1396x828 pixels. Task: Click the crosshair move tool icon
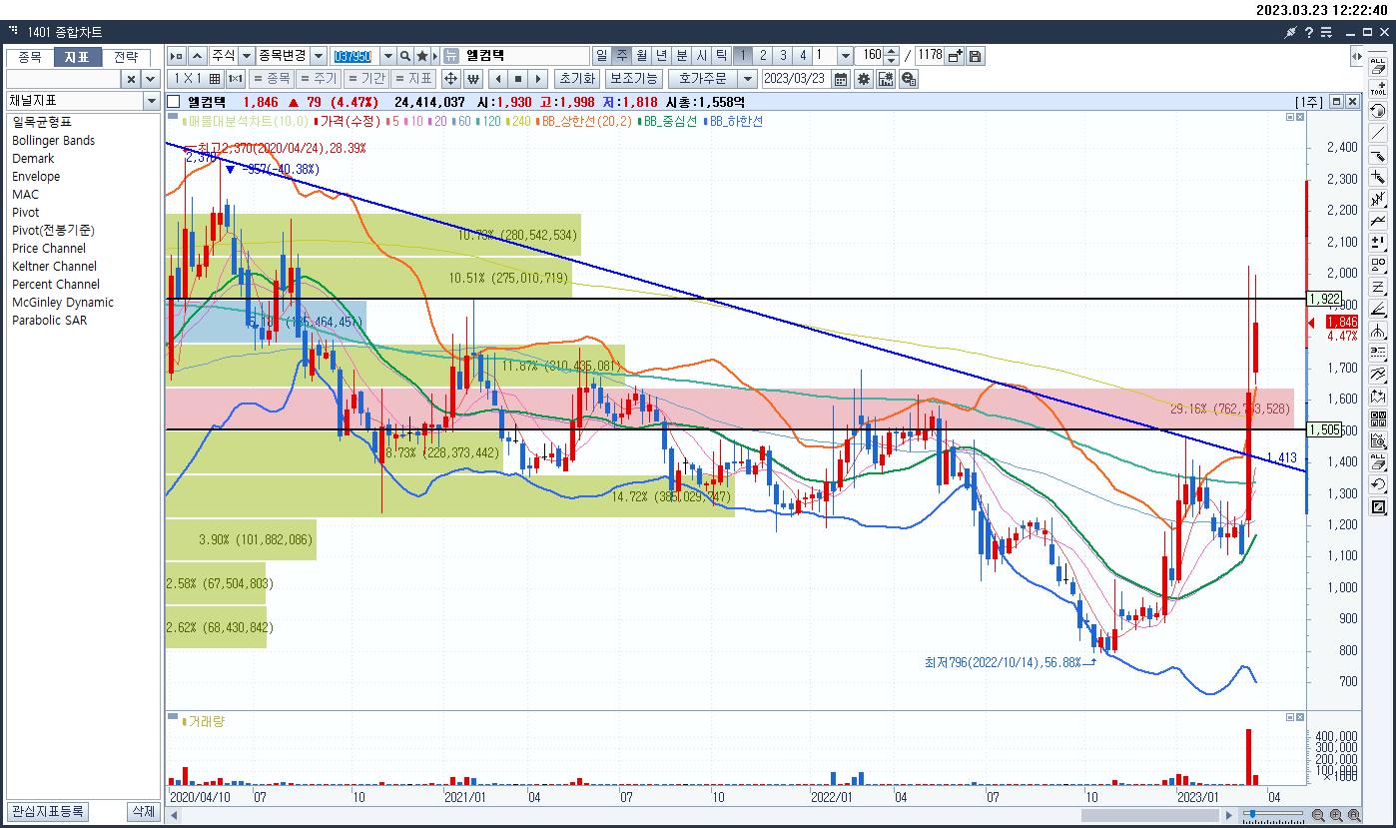[450, 79]
